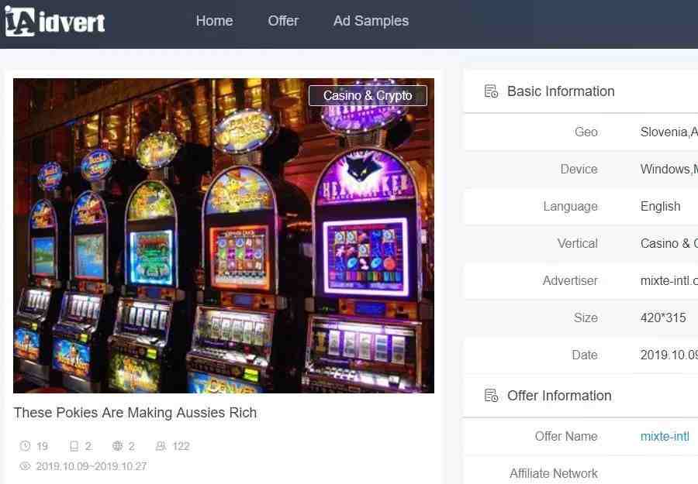Click the globe geo count icon

(x=118, y=446)
